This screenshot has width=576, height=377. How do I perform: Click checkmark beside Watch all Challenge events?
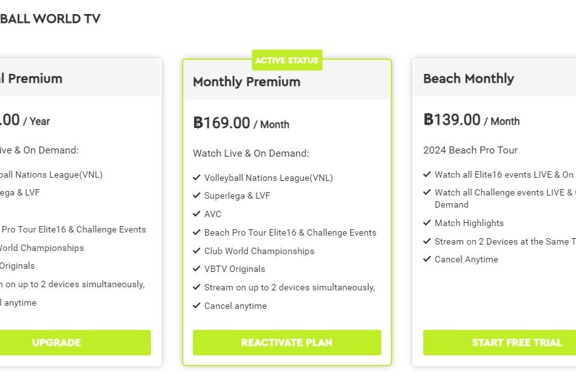[427, 192]
